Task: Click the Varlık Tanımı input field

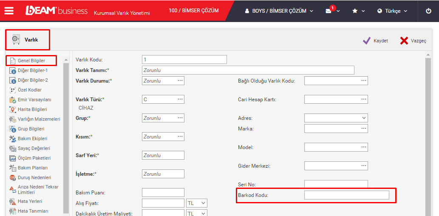Action: 248,70
